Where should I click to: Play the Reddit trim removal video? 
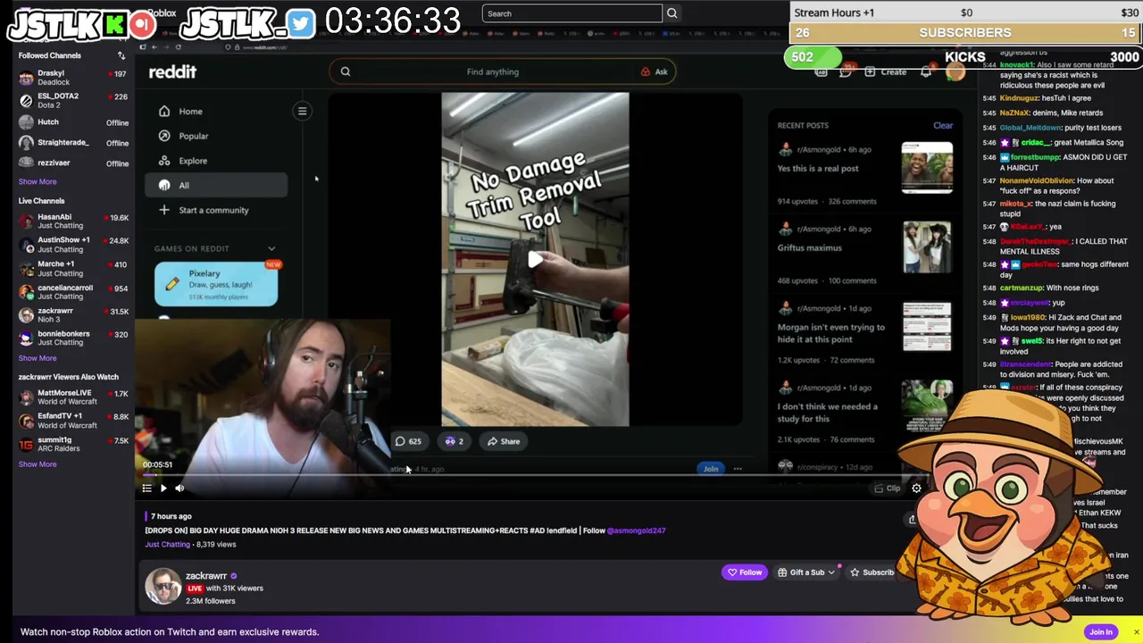[535, 259]
